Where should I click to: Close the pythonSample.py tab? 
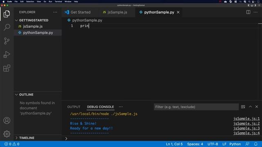178,12
